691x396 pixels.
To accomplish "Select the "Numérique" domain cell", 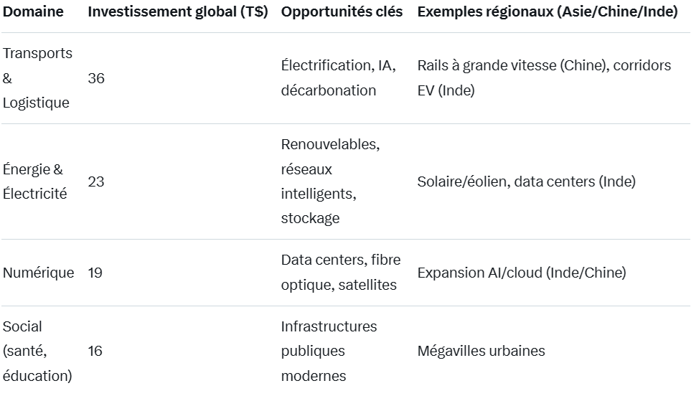I will point(39,273).
